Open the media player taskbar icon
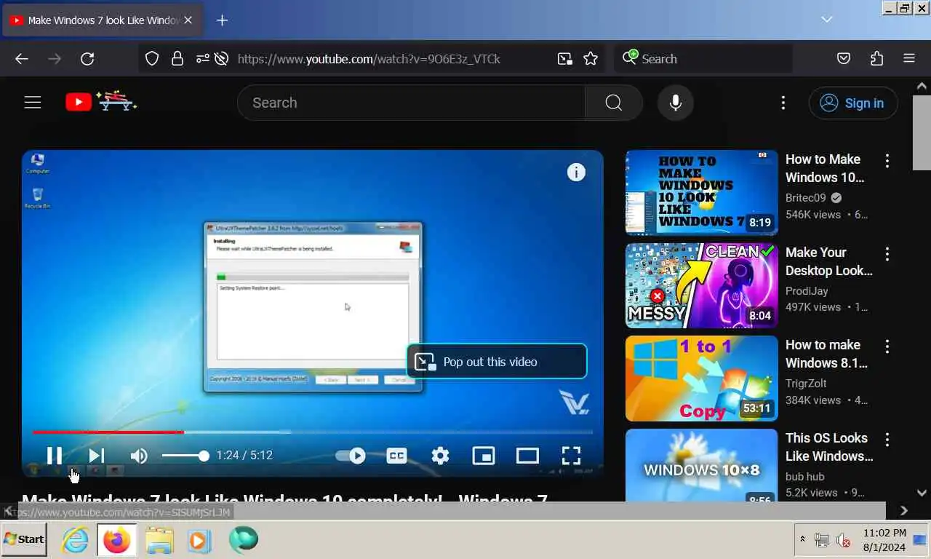Viewport: 931px width, 559px height. [x=199, y=540]
